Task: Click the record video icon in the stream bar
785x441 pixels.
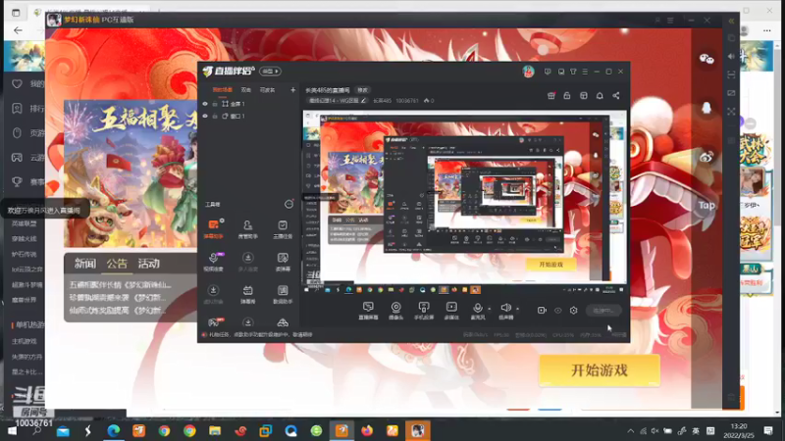Action: point(542,311)
